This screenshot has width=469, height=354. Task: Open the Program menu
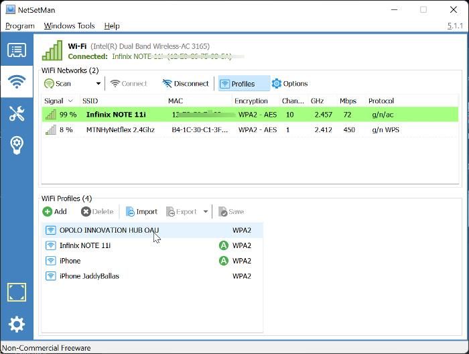20,26
